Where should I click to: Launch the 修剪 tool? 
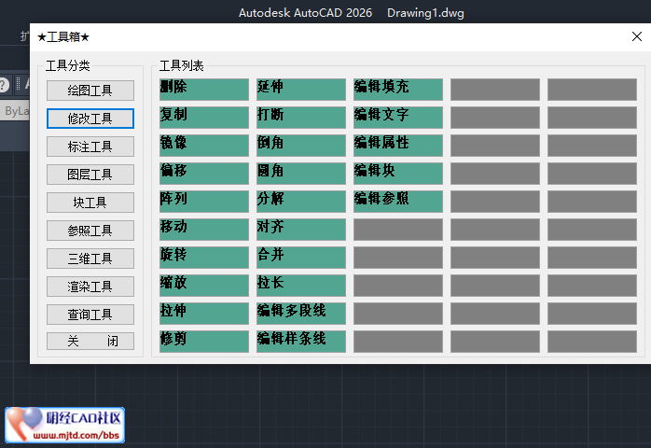(204, 342)
